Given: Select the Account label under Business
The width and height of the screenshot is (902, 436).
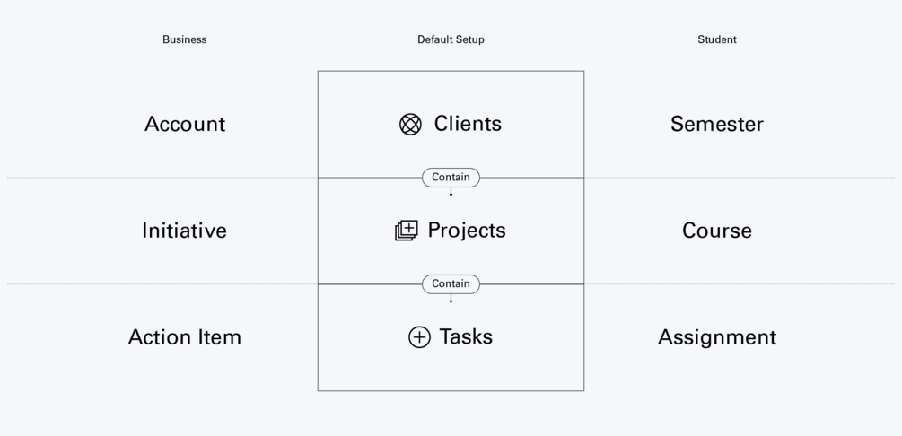Looking at the screenshot, I should pos(185,124).
